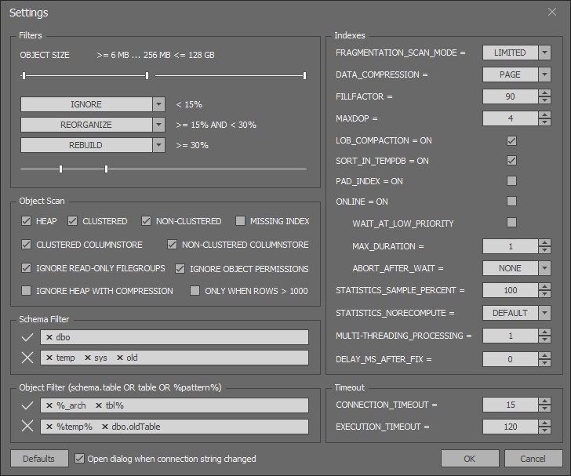The height and width of the screenshot is (476, 571).
Task: Decrease MAXDOP using the down arrow
Action: click(544, 122)
